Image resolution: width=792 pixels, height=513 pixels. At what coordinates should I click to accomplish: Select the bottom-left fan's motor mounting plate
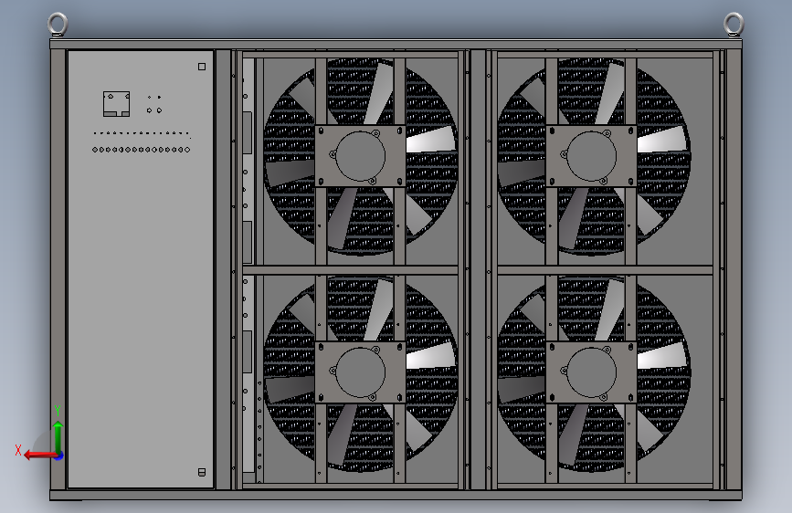pyautogui.click(x=360, y=372)
